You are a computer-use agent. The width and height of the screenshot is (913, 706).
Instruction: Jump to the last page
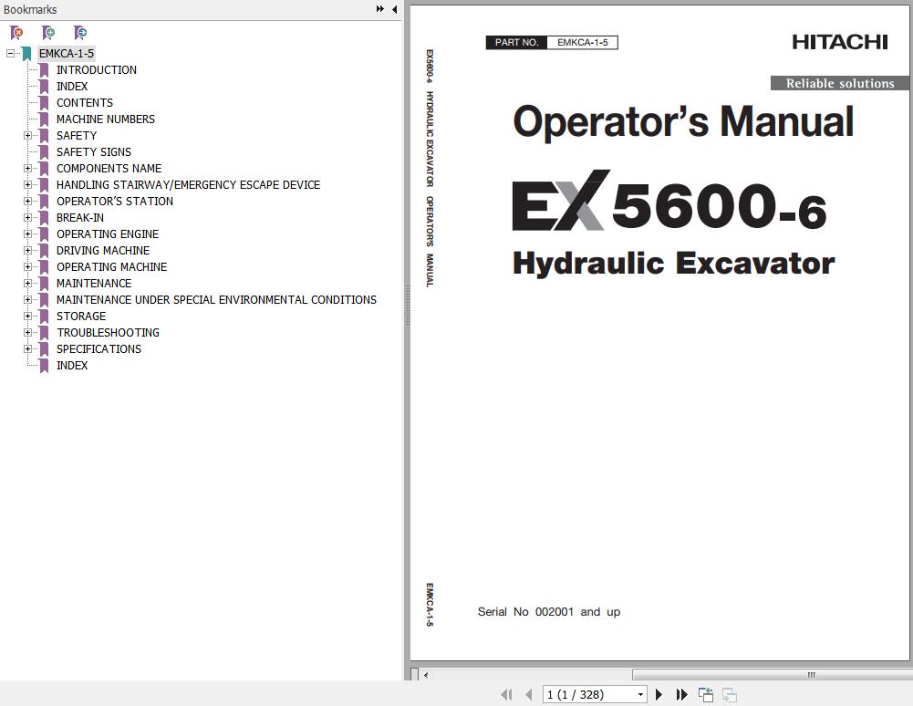coord(681,695)
